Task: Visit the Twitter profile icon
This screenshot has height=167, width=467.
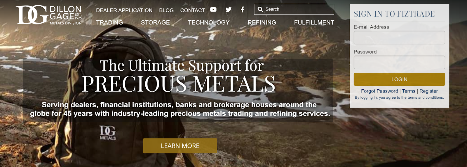Action: [229, 10]
